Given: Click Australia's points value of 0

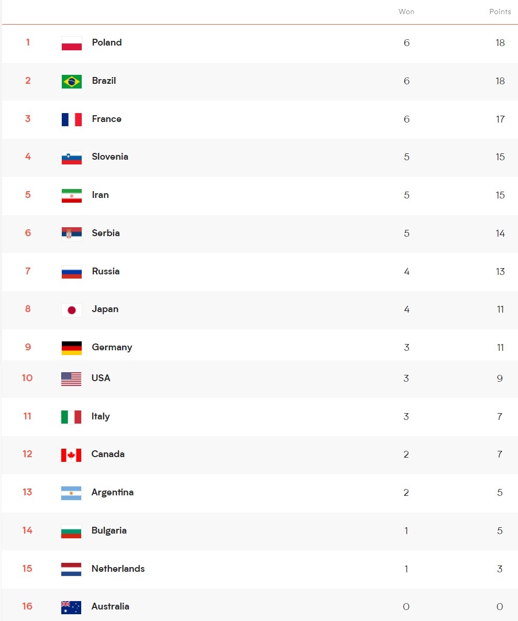Looking at the screenshot, I should click(500, 607).
